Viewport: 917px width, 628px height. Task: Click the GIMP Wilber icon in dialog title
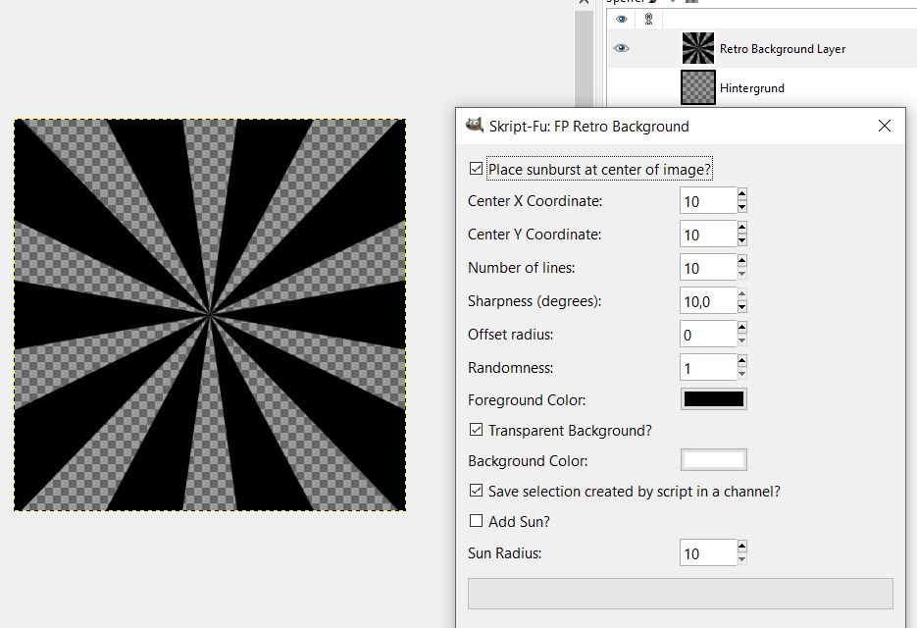tap(475, 126)
